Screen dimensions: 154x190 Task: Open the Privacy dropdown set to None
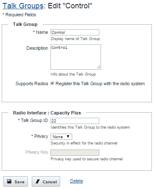point(61,137)
